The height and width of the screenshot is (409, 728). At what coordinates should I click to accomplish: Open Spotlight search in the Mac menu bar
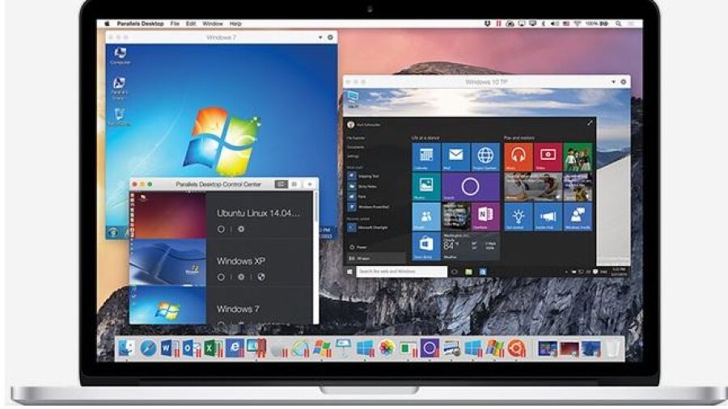(x=619, y=23)
